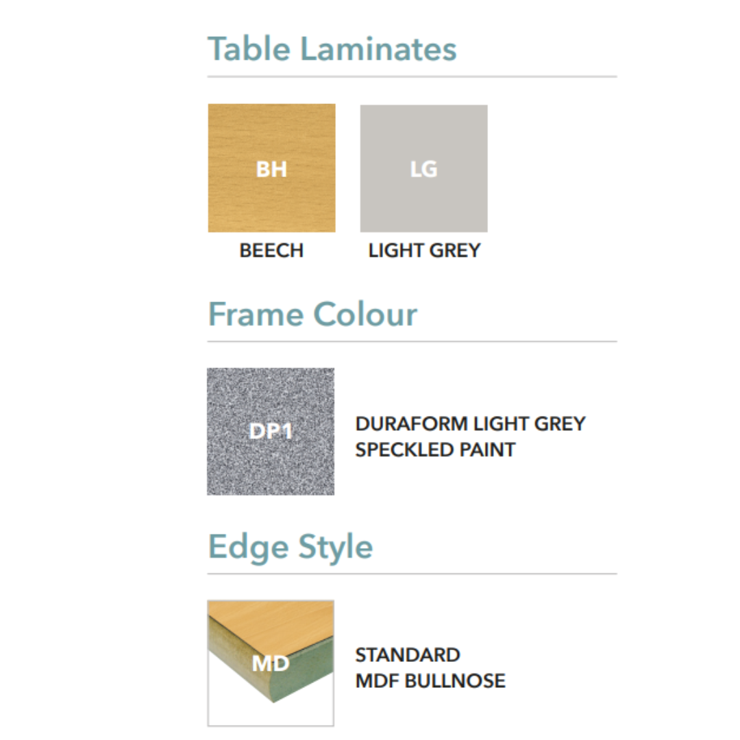Viewport: 740px width, 740px height.
Task: Click the "SPECKLED PAINT" text line
Action: 435,450
